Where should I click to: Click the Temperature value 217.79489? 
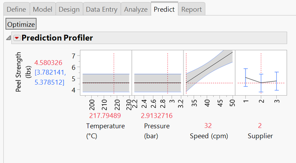pos(105,116)
